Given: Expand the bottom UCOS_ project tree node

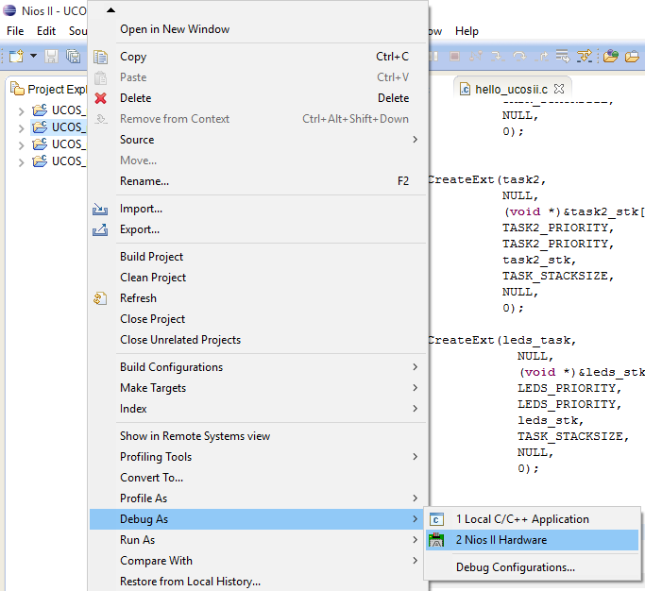Looking at the screenshot, I should pos(22,162).
